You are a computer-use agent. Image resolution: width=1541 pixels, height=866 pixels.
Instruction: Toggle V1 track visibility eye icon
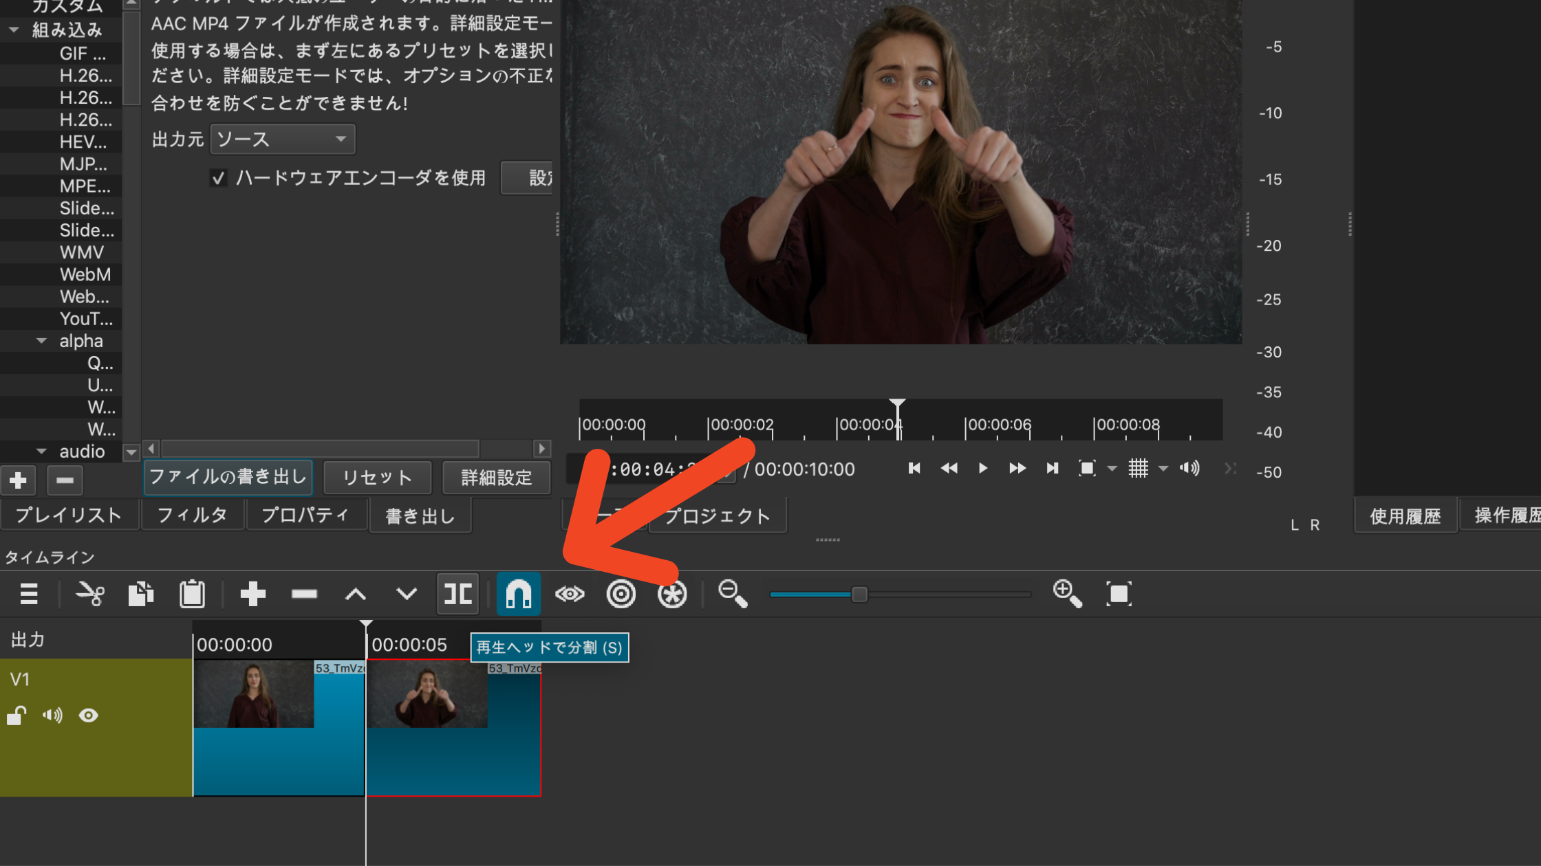point(88,715)
